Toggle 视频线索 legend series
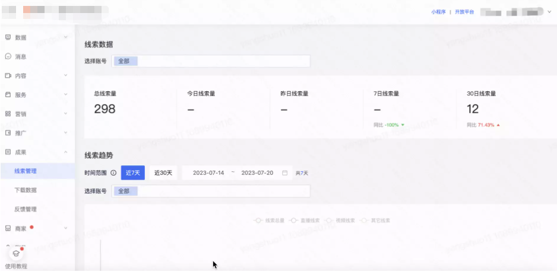 tap(340, 220)
